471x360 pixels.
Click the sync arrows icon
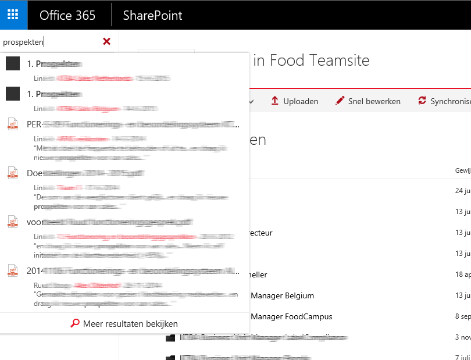coord(422,101)
